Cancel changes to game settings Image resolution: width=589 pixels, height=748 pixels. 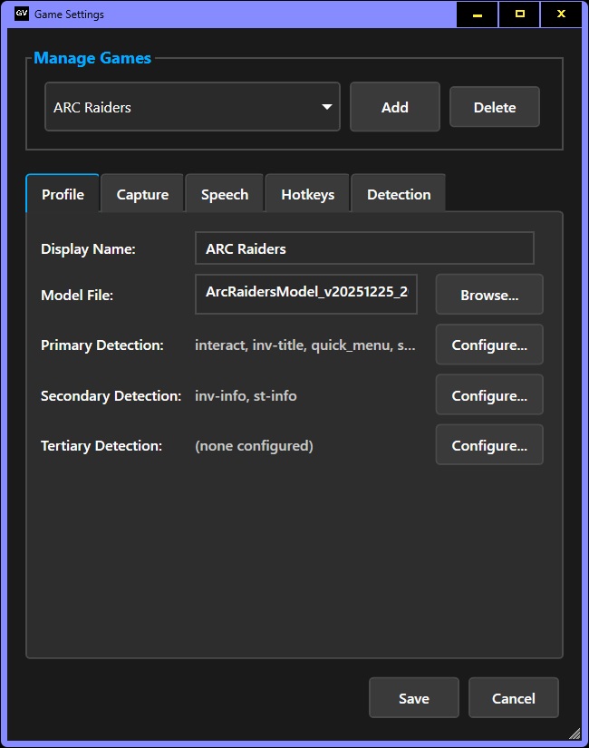click(x=513, y=697)
